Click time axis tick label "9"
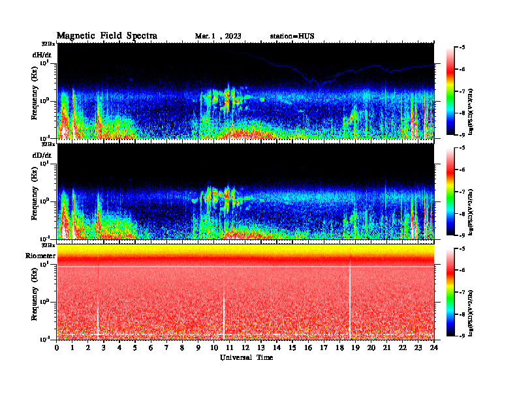517x399 pixels. [198, 348]
